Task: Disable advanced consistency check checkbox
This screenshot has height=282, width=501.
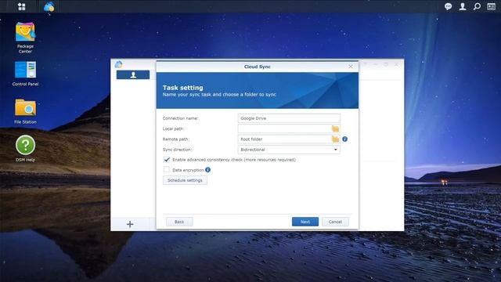Action: click(x=167, y=159)
